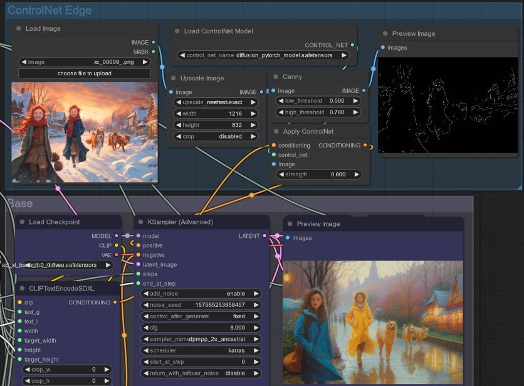Screen dimensions: 524x386
Task: Collapse the Load Checkpoint node dot
Action: tap(22, 222)
